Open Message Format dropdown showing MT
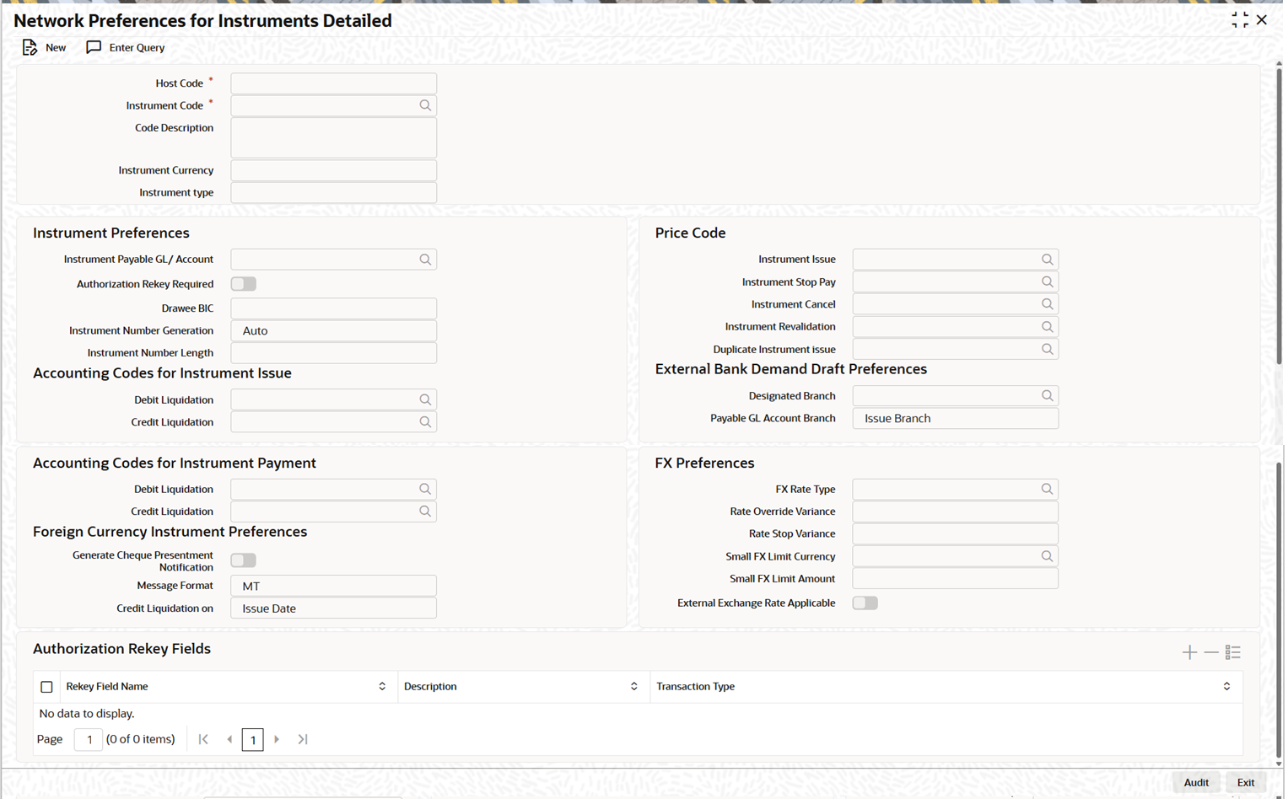The image size is (1288, 804). [333, 586]
